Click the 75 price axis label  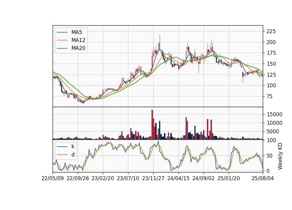[x=269, y=96]
